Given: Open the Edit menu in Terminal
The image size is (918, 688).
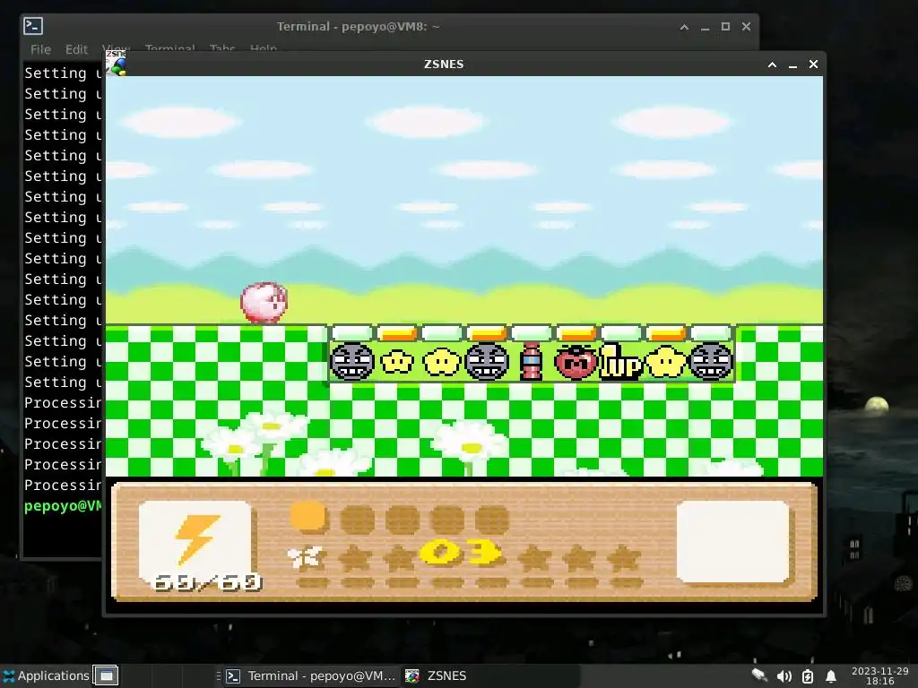Looking at the screenshot, I should pos(76,49).
